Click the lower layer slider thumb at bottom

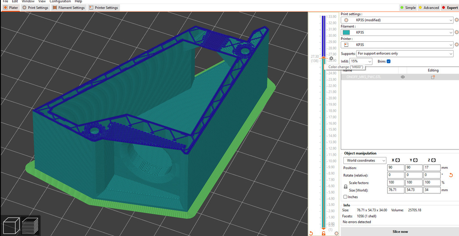pyautogui.click(x=324, y=229)
